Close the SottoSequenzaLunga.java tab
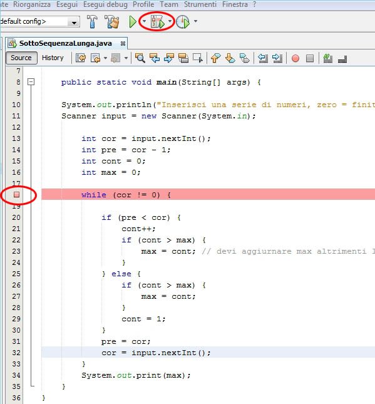The height and width of the screenshot is (404, 375). click(x=123, y=44)
